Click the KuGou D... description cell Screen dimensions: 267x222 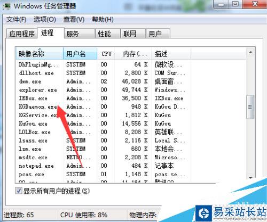(170, 106)
